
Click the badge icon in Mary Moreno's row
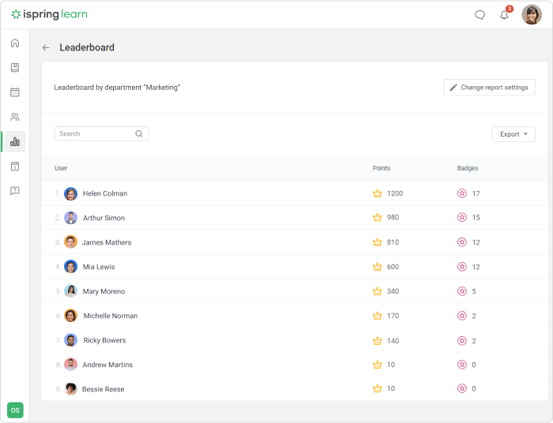462,291
